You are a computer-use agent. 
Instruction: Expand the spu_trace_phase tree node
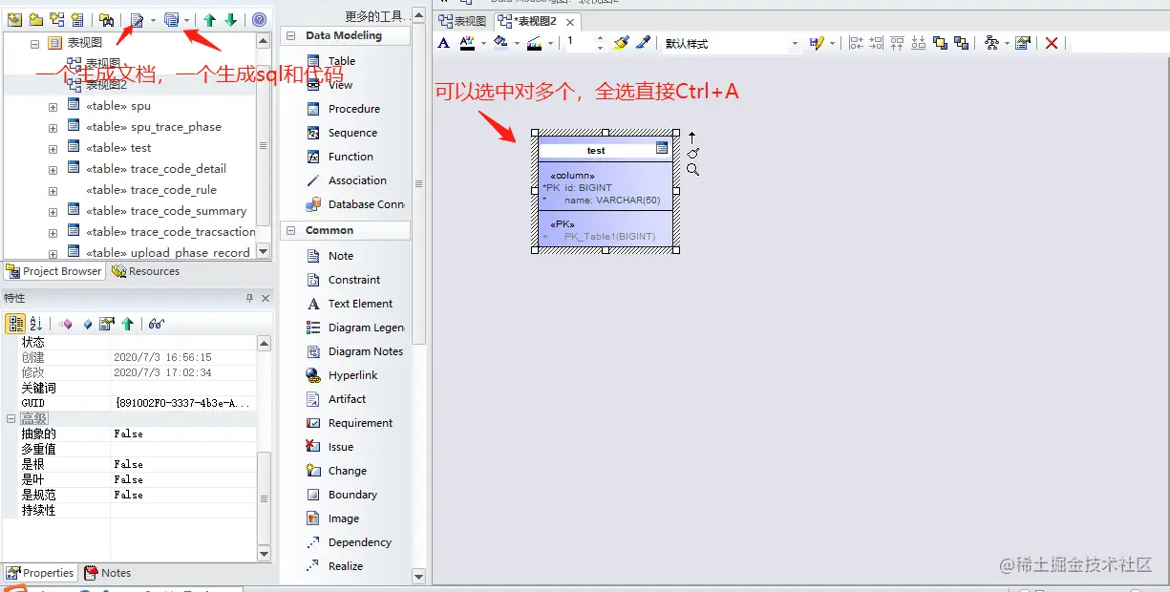[x=53, y=128]
